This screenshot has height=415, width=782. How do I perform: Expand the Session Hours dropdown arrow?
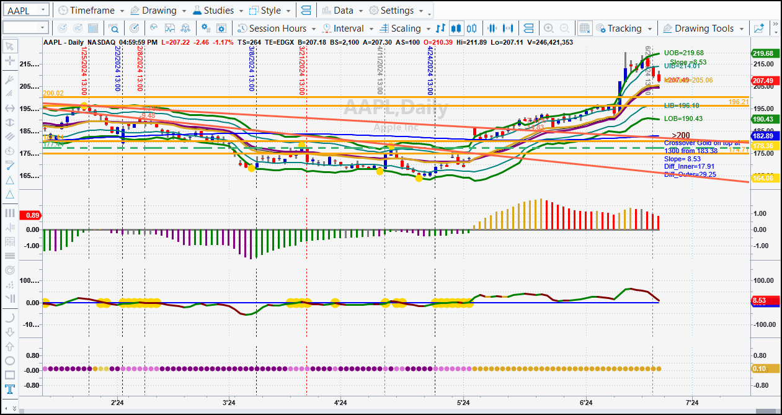pos(313,29)
